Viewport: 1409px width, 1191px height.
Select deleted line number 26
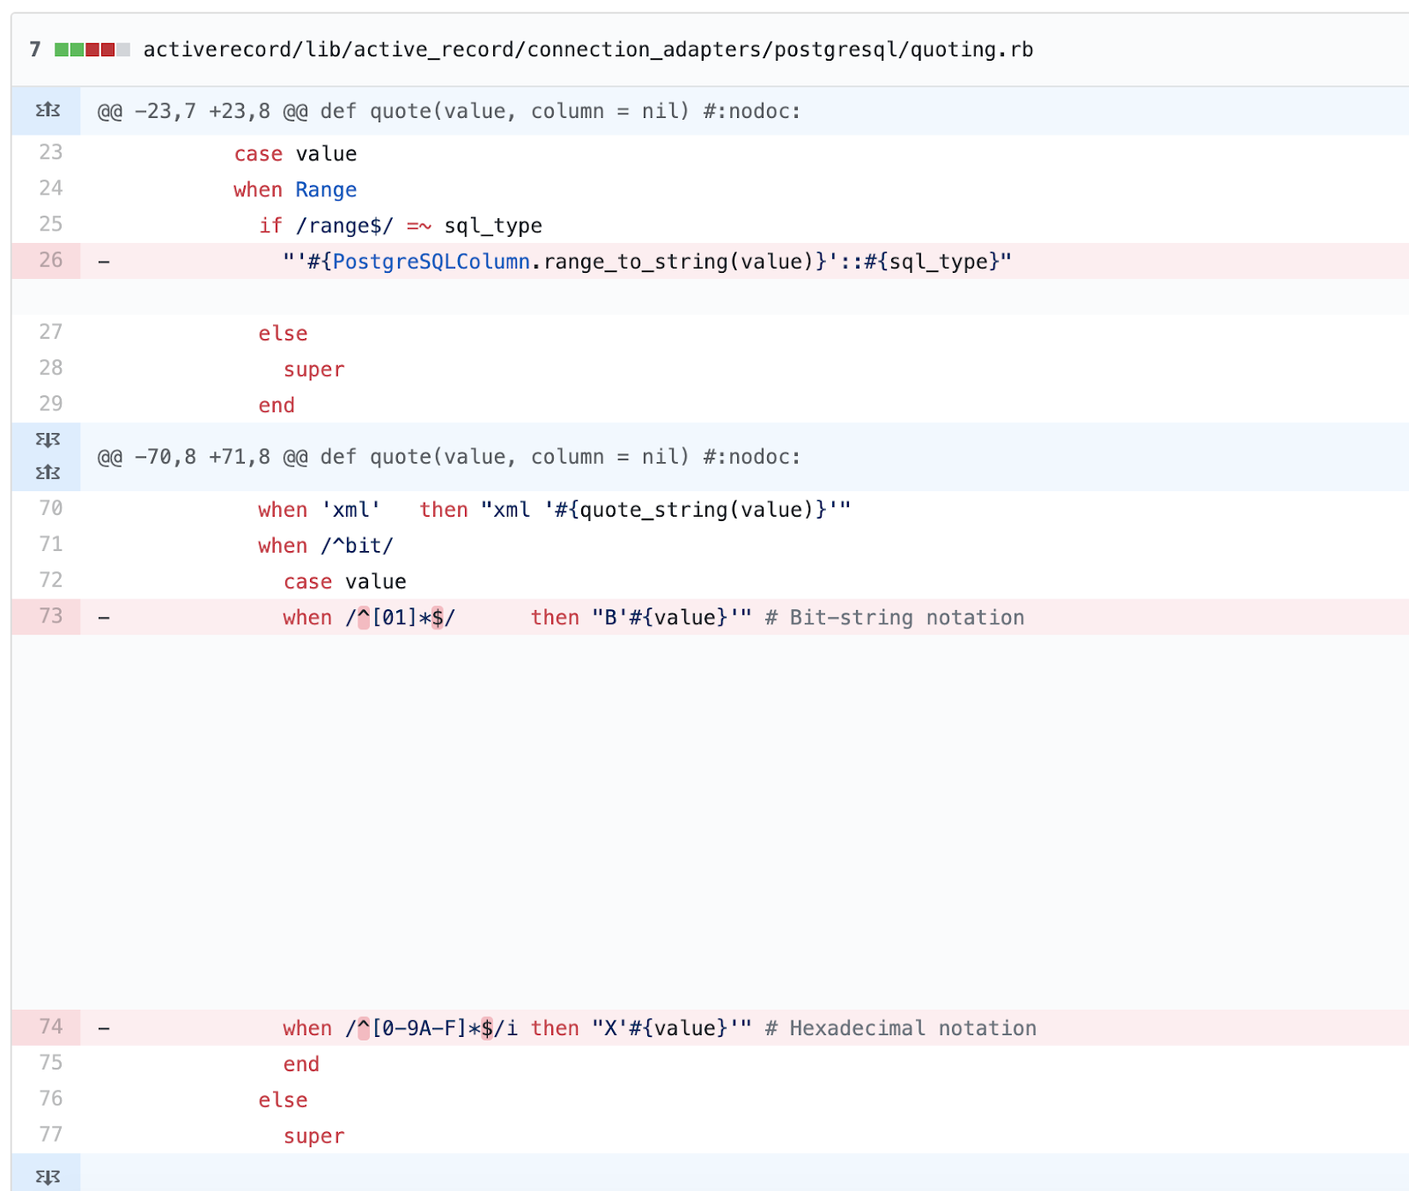(50, 261)
